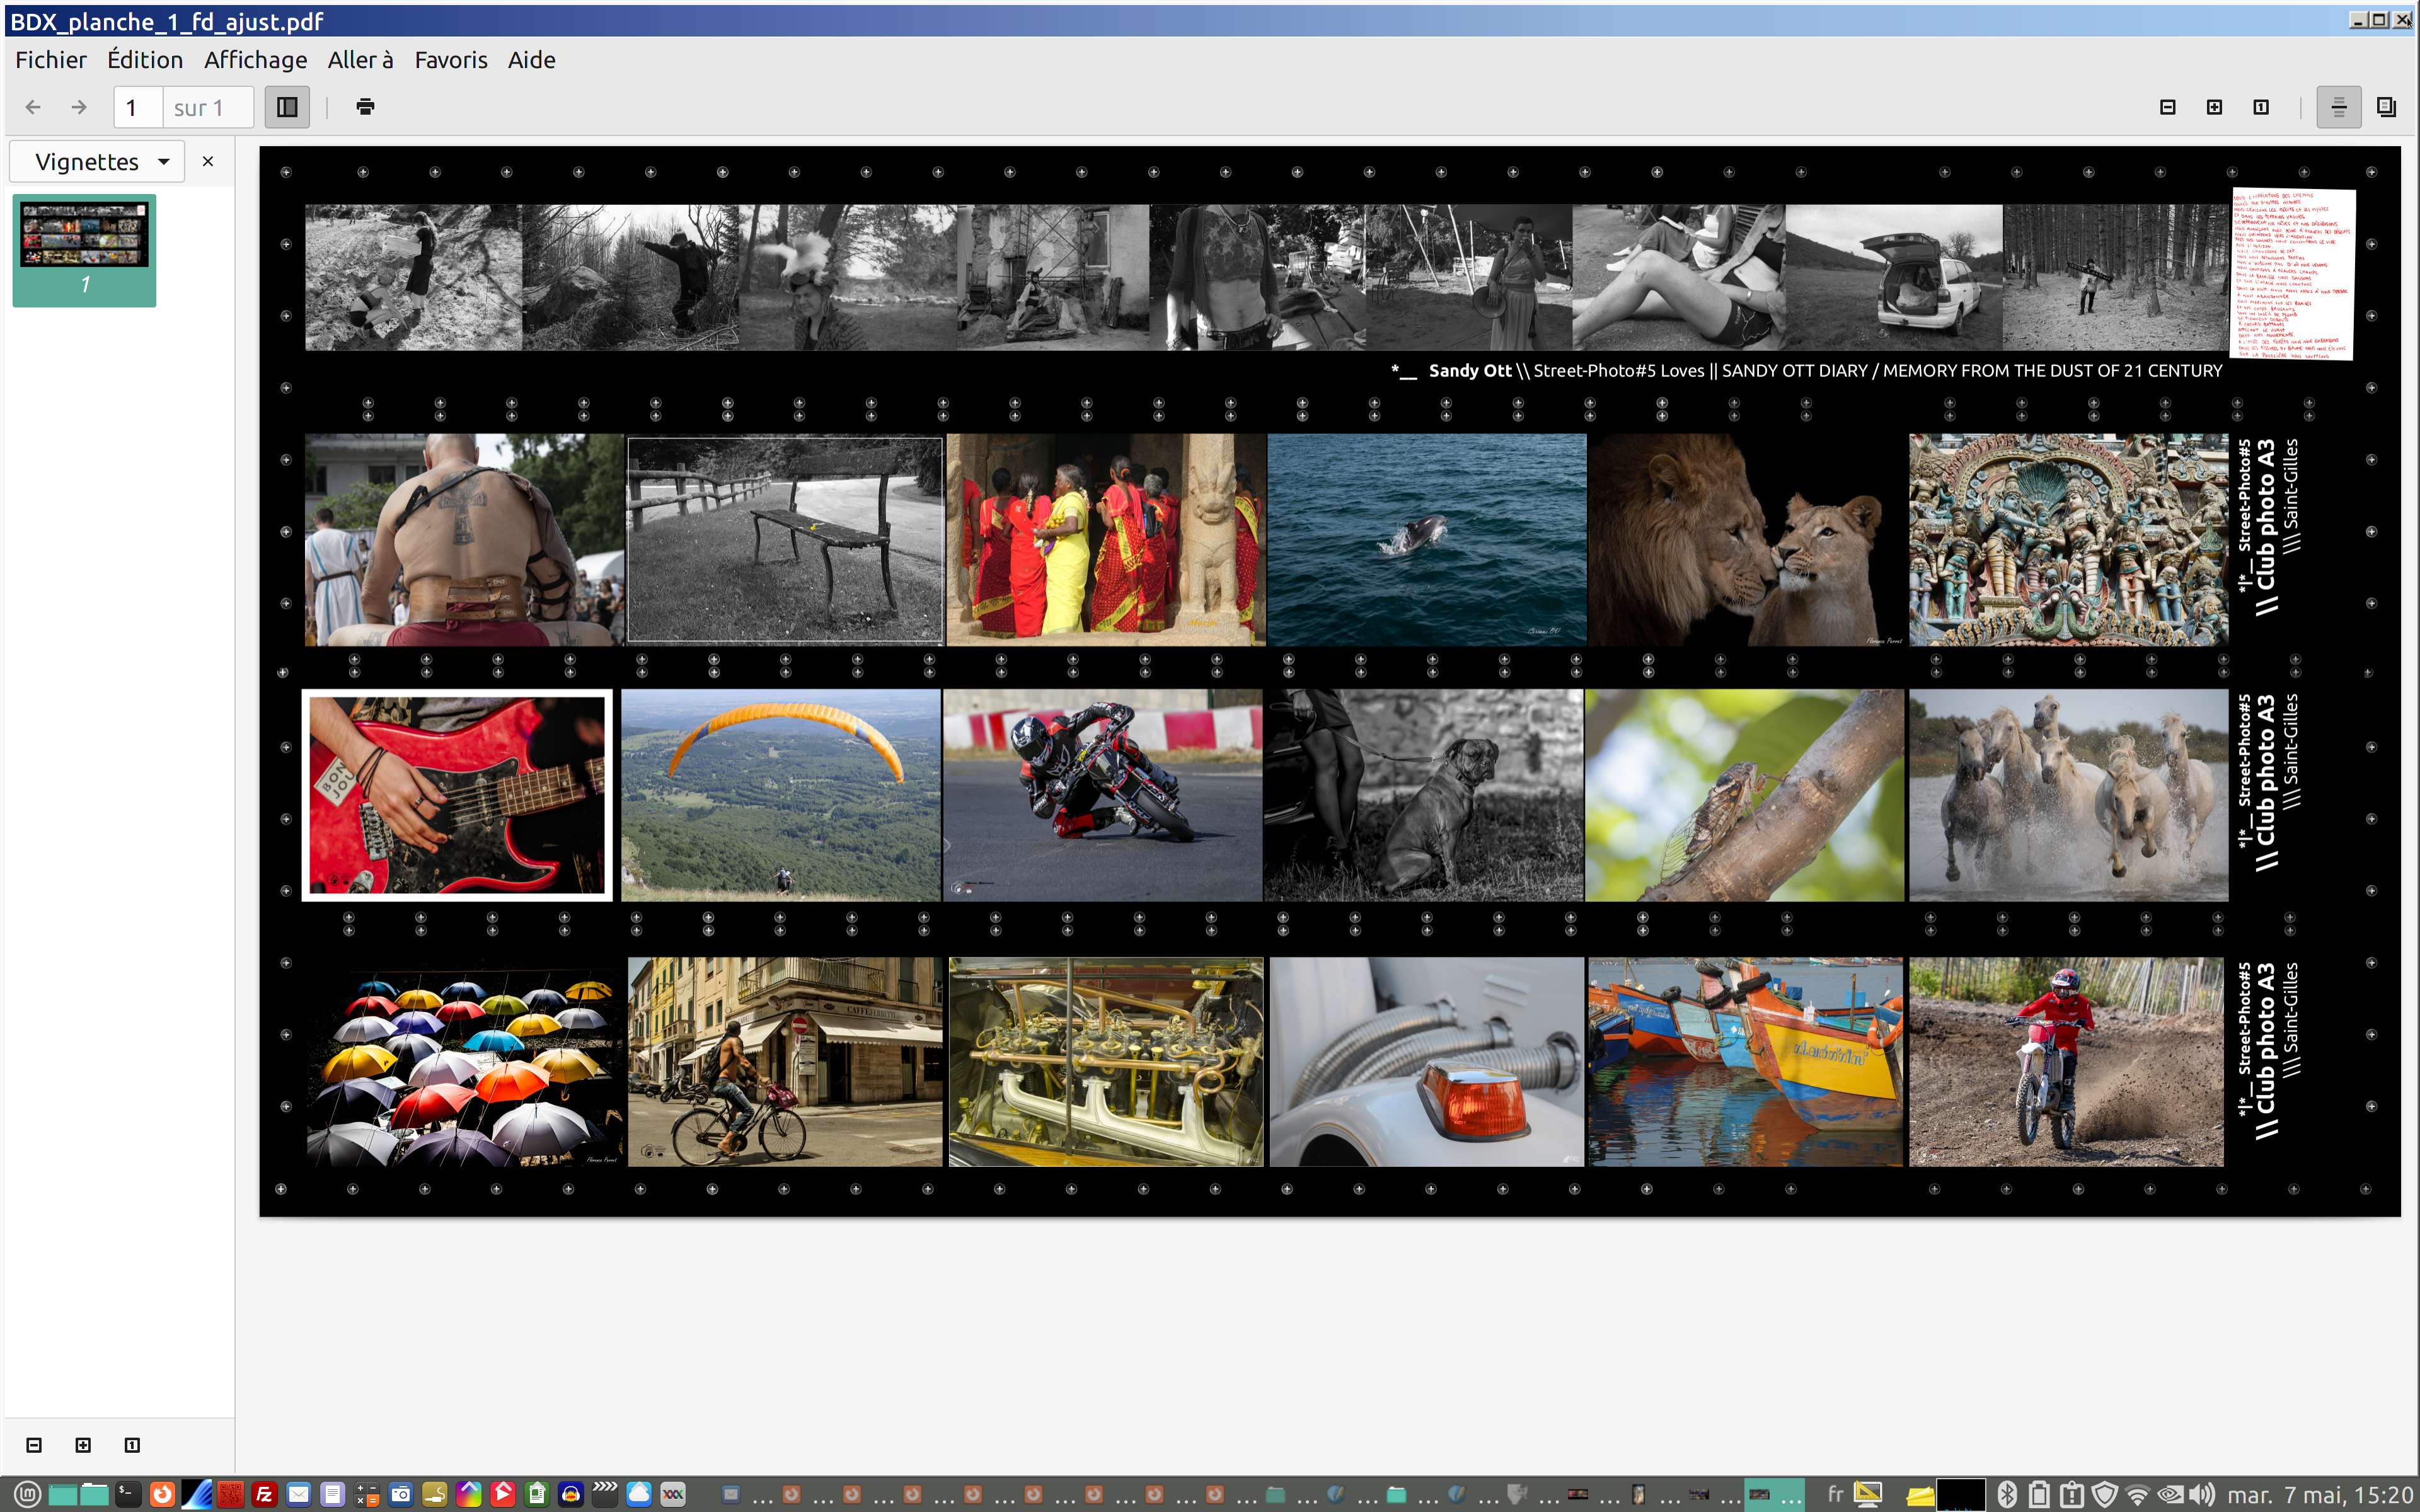The height and width of the screenshot is (1512, 2420).
Task: Close the Vignettes side panel
Action: [x=208, y=162]
